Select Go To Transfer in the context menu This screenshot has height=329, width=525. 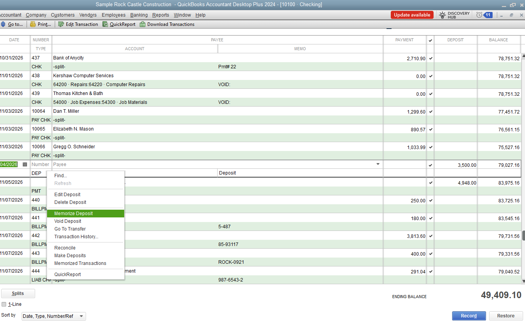coord(86,229)
